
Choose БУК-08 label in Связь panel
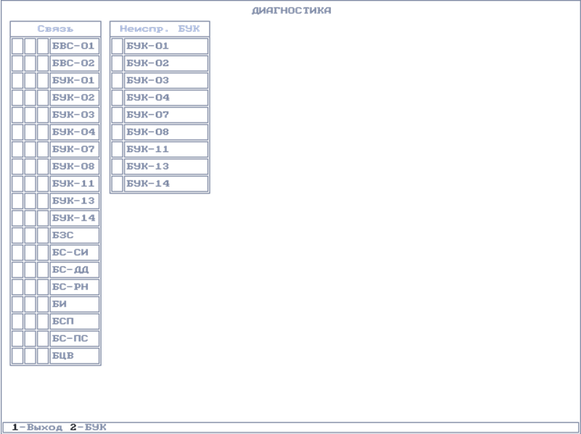[x=75, y=167]
